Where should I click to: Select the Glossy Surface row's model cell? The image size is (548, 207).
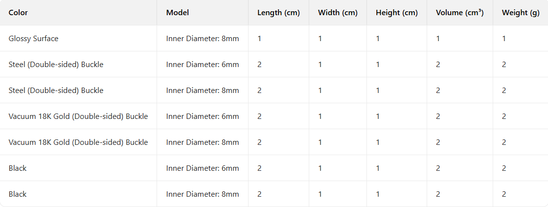click(203, 38)
